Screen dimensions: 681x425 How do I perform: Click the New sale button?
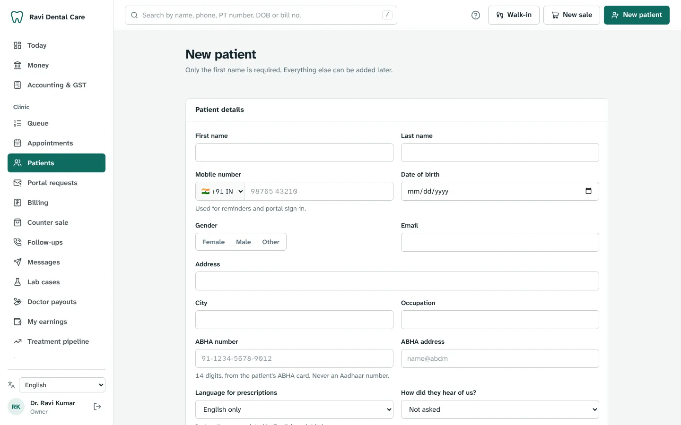[572, 15]
